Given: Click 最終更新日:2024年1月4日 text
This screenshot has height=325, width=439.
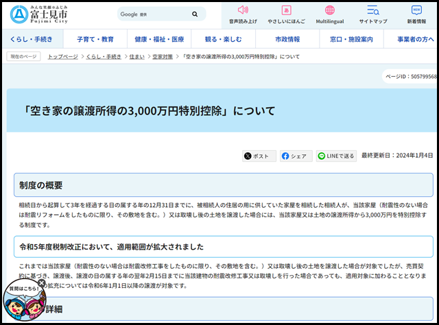Looking at the screenshot, I should 397,156.
